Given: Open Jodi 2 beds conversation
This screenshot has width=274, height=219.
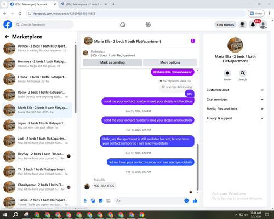Looking at the screenshot, I should click(37, 141).
